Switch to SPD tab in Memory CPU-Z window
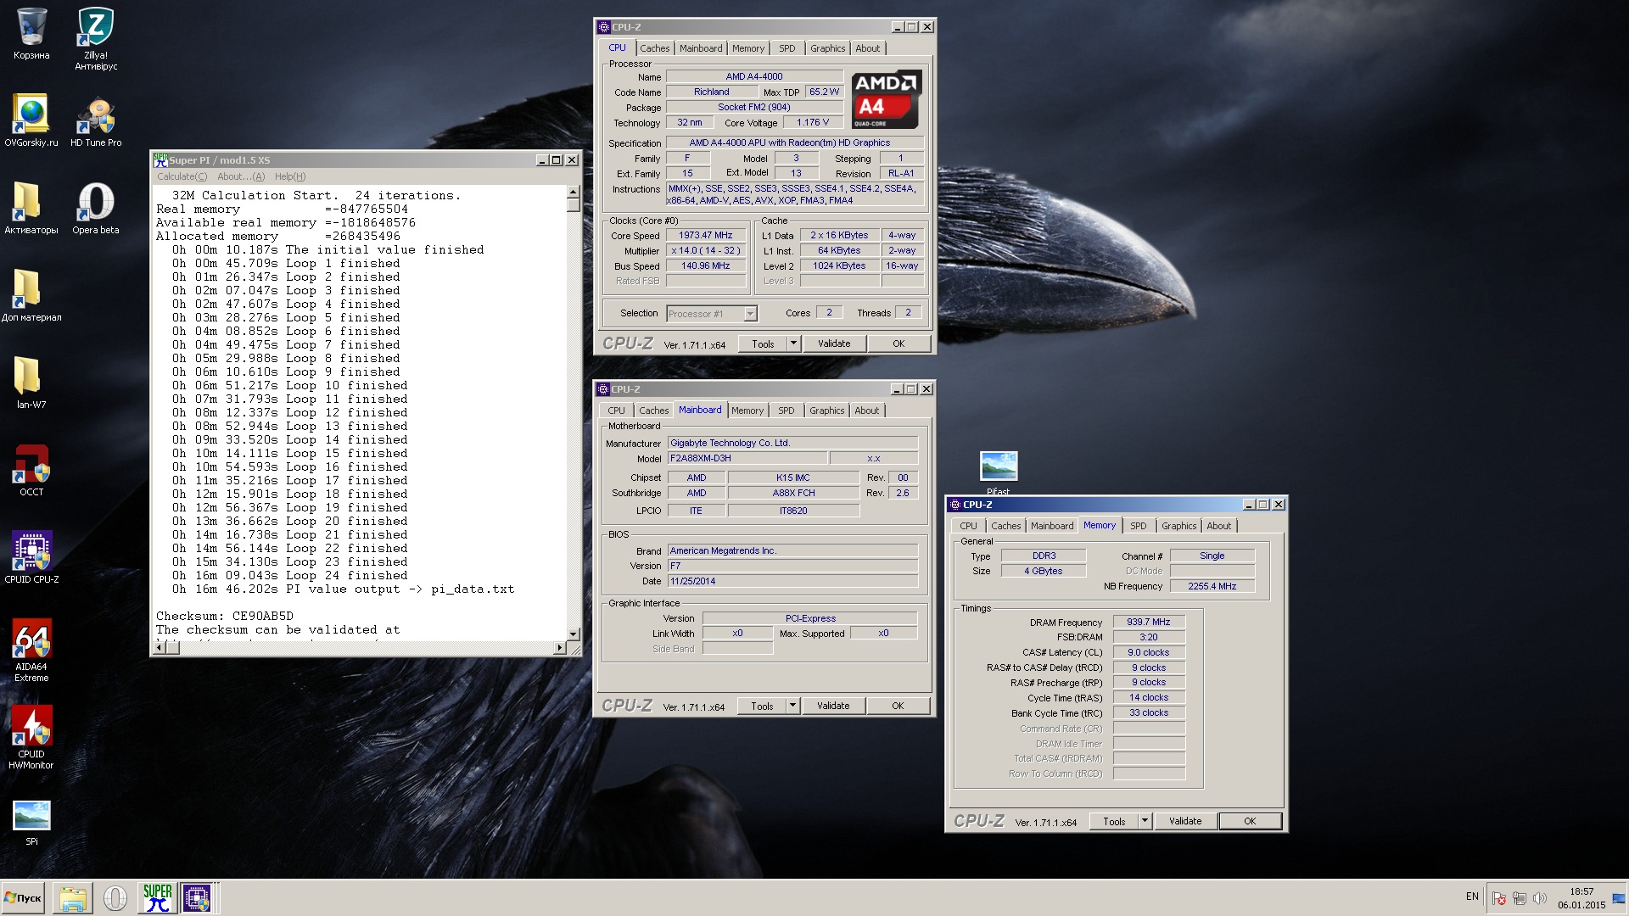The width and height of the screenshot is (1629, 916). [x=1139, y=526]
